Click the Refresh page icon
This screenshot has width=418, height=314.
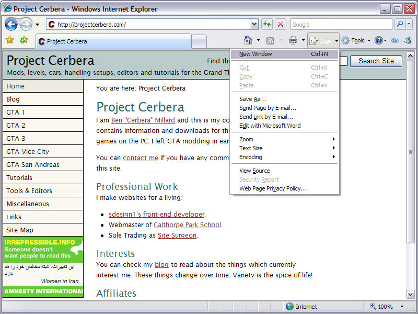(x=267, y=24)
